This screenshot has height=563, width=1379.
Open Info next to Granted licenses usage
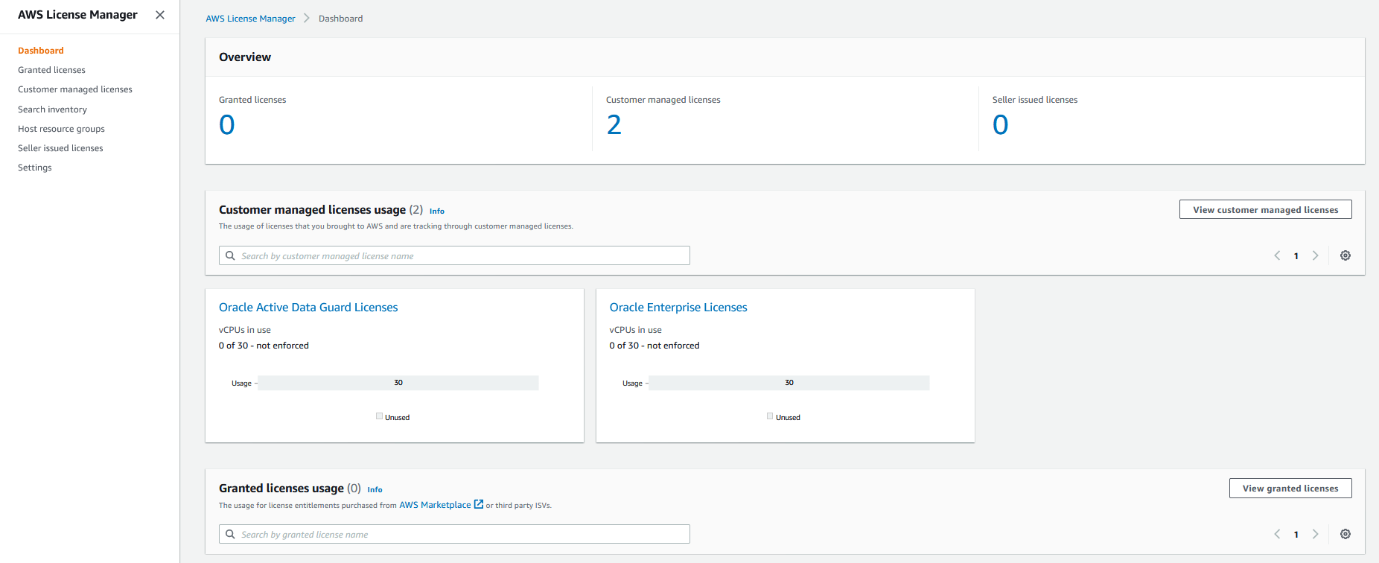(x=375, y=490)
